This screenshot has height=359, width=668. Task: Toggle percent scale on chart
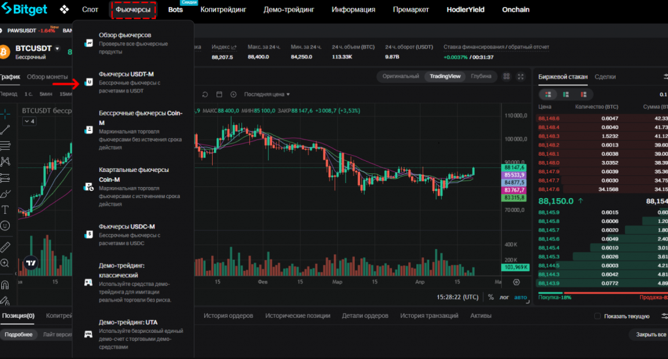pyautogui.click(x=491, y=297)
